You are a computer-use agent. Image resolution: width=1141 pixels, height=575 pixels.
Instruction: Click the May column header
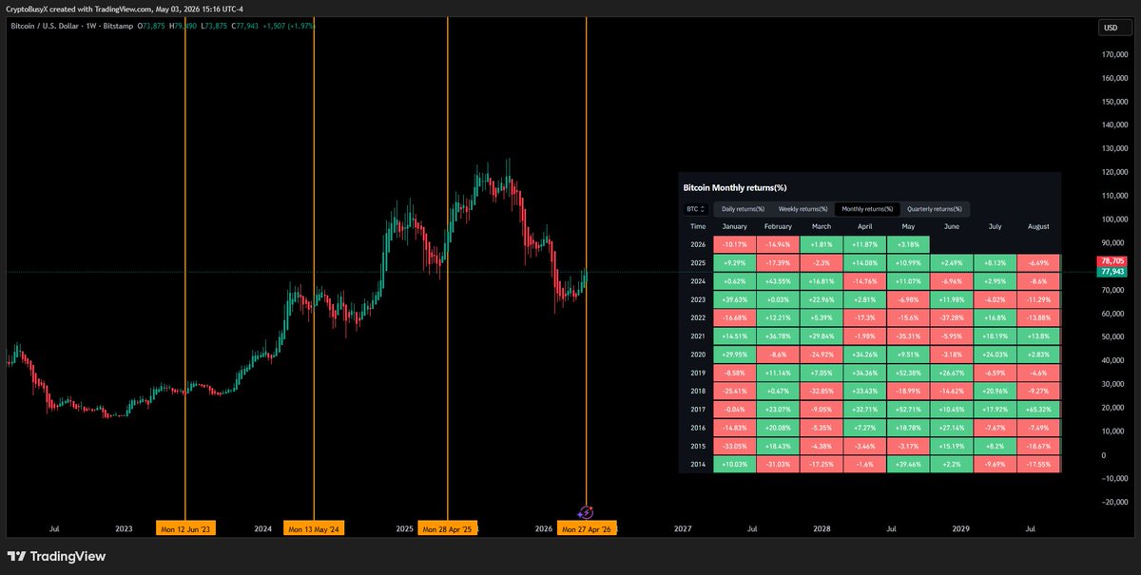tap(908, 227)
